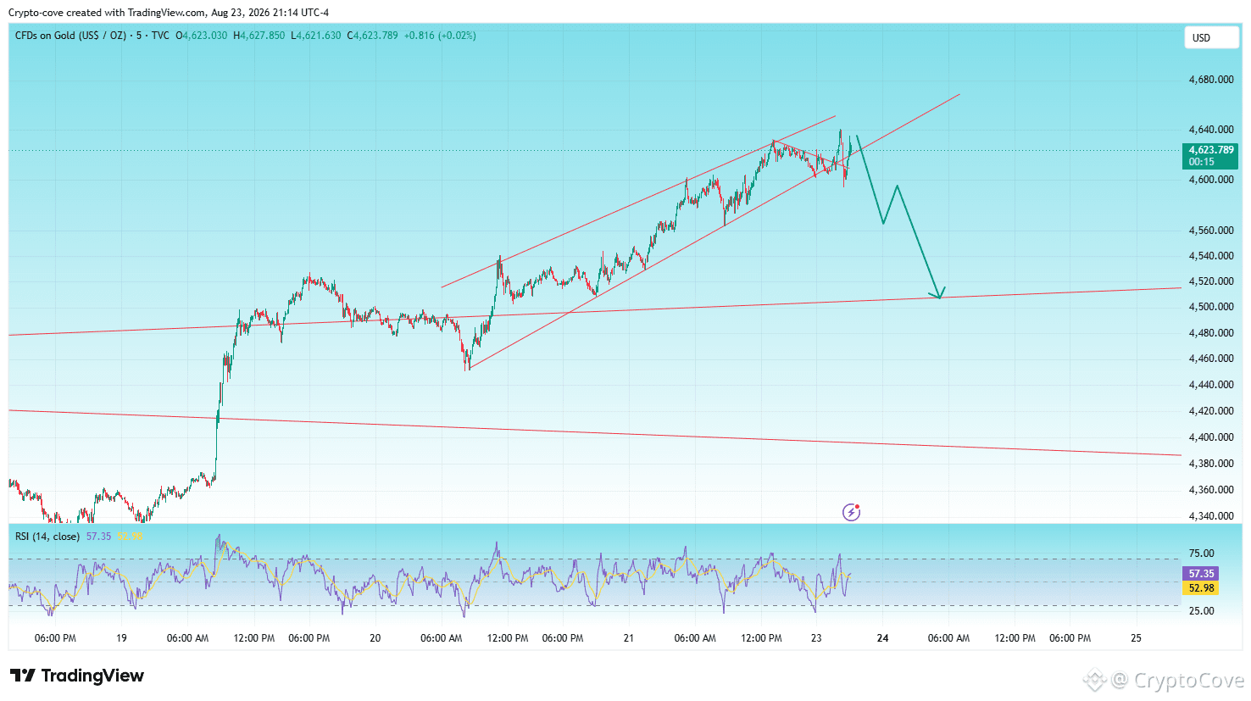The height and width of the screenshot is (701, 1251).
Task: Click the 4,560.000 price axis label
Action: (1211, 231)
